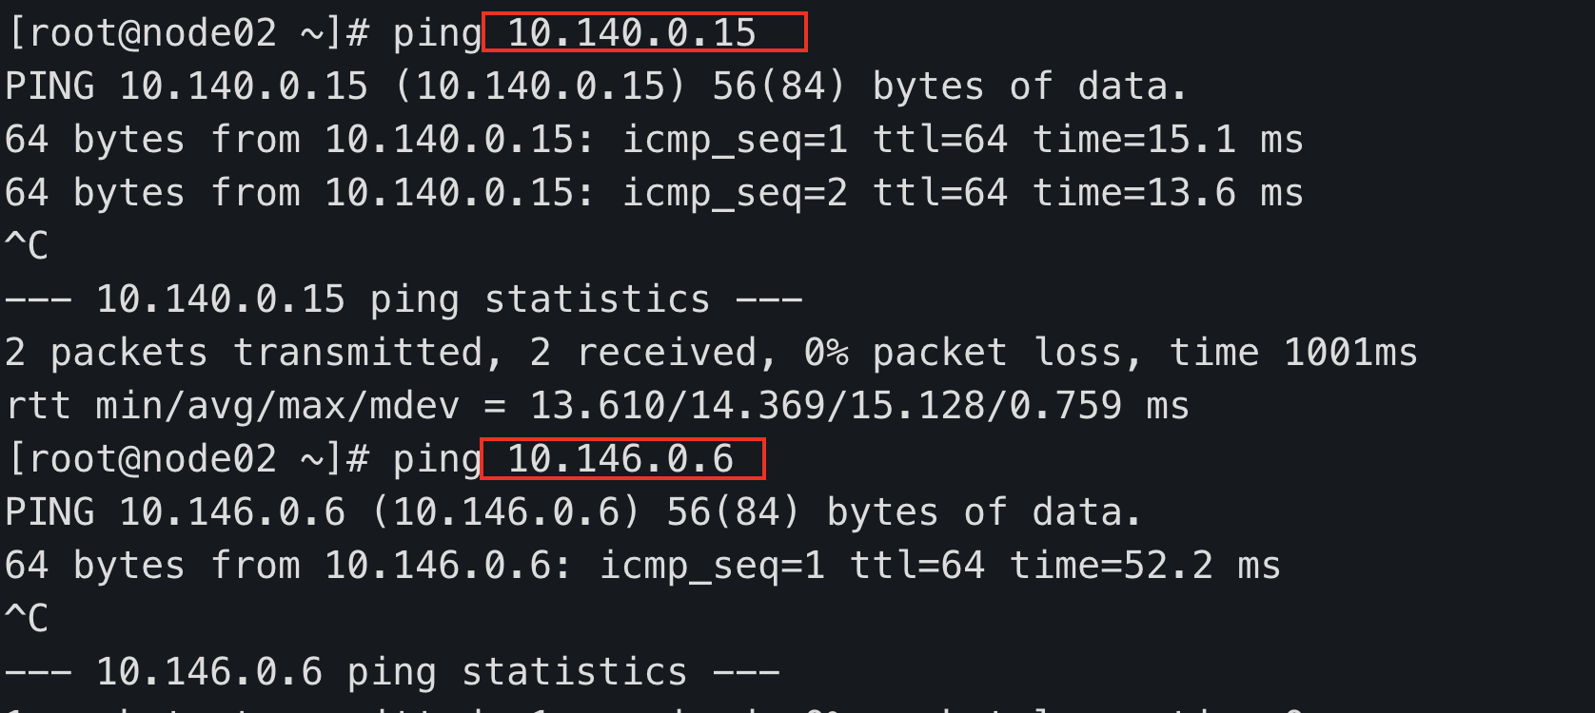
Task: Click the second [root@node02 ~]# prompt
Action: pos(188,459)
